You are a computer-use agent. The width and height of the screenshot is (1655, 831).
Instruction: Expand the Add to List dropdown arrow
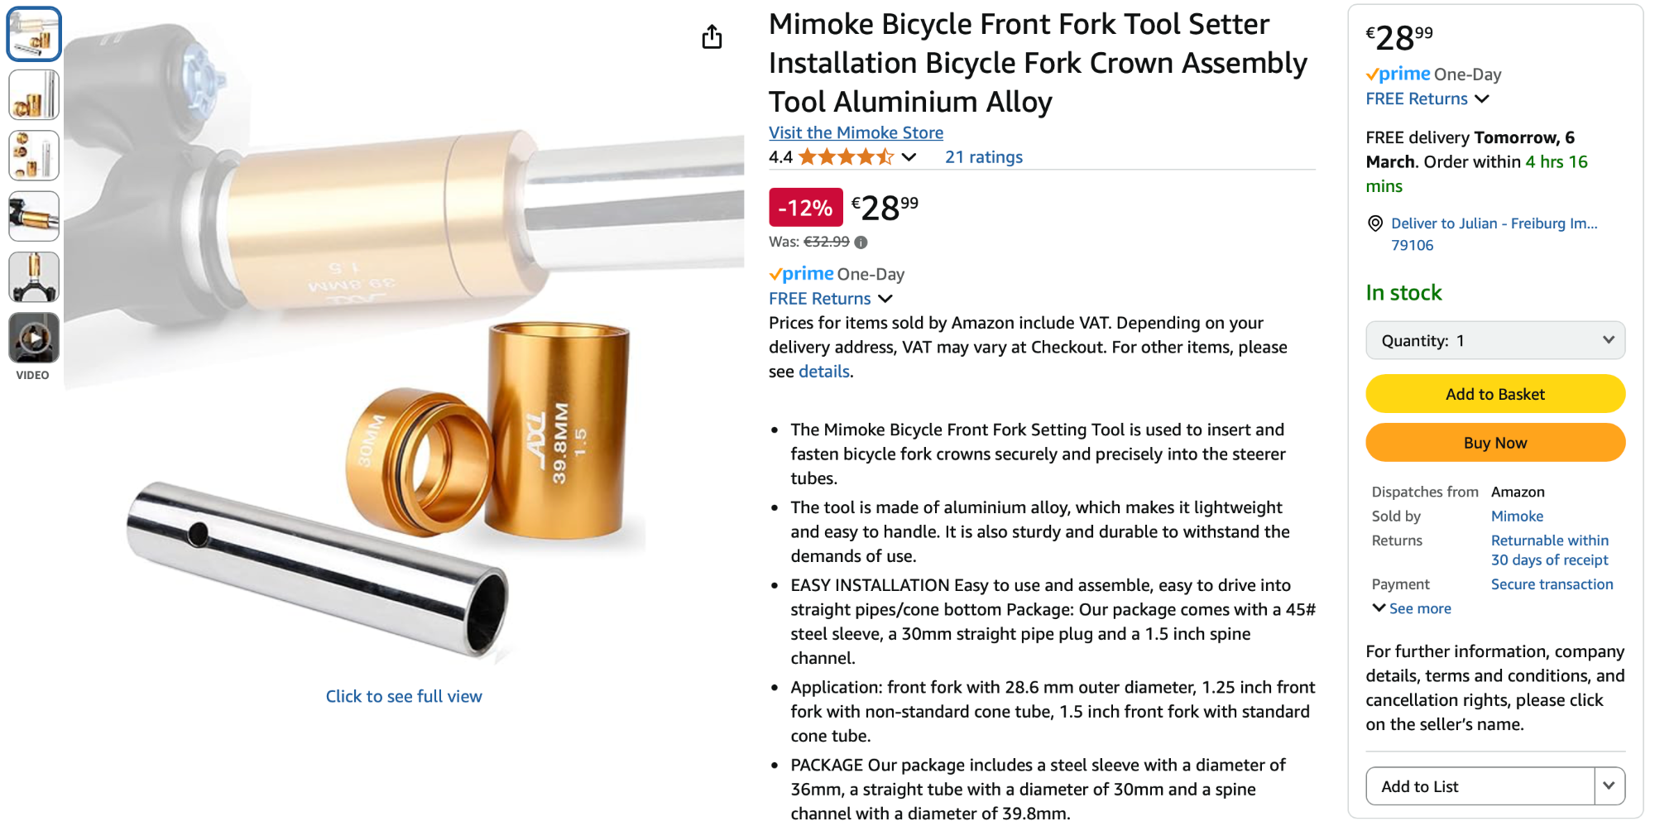coord(1609,786)
